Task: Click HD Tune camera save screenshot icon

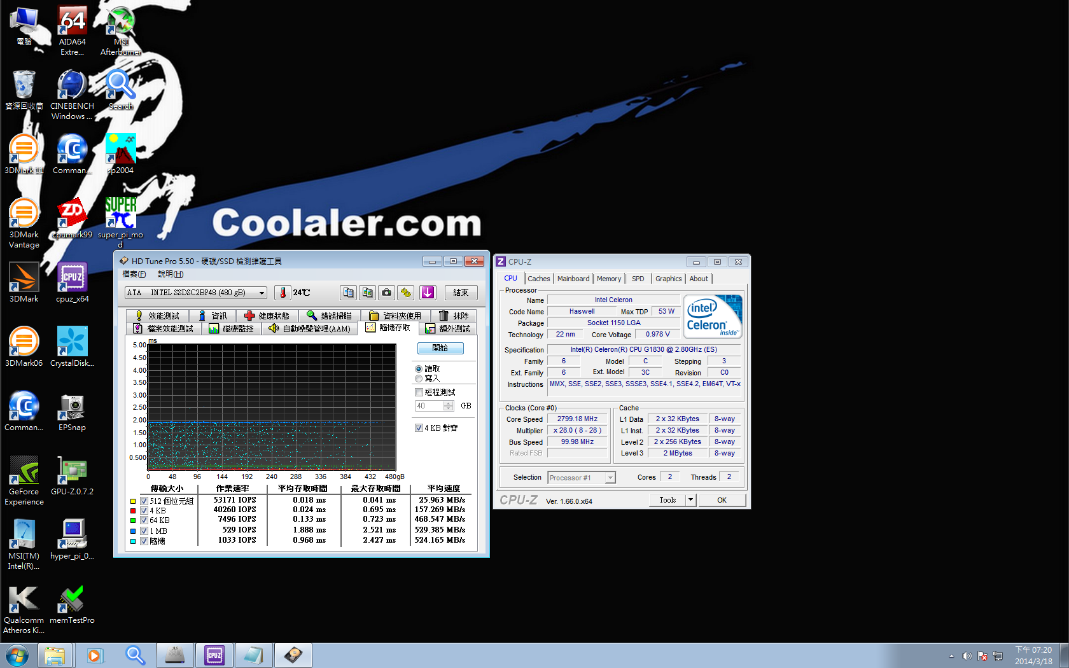Action: pyautogui.click(x=386, y=293)
